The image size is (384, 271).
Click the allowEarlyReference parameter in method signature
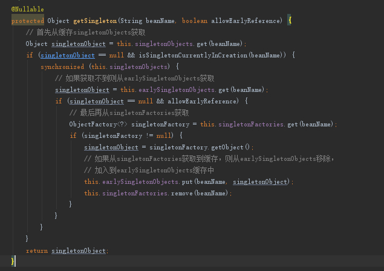pos(245,21)
